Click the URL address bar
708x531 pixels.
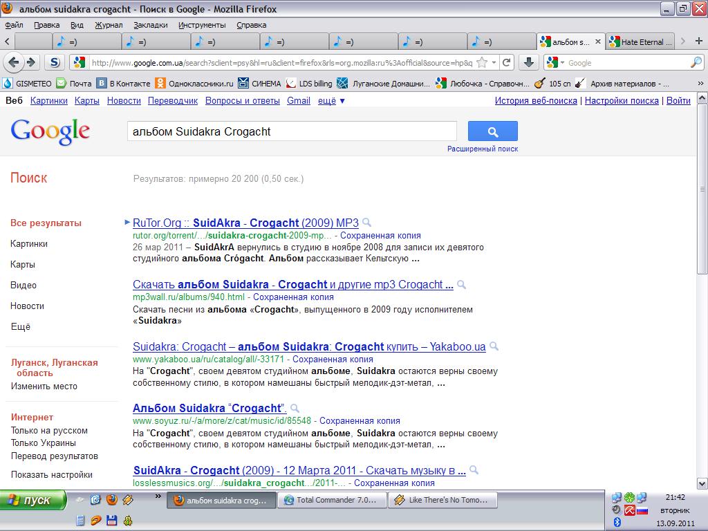coord(282,63)
